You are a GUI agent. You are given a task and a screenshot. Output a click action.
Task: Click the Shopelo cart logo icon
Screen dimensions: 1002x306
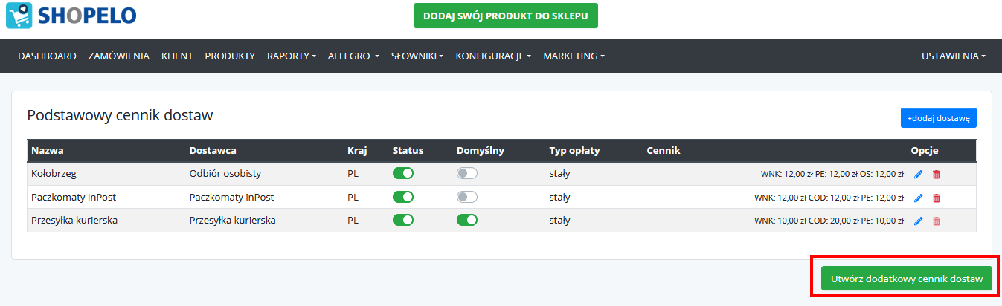19,16
